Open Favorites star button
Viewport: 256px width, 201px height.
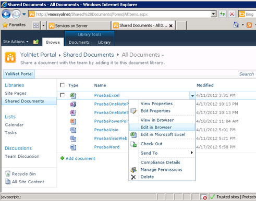(14, 25)
